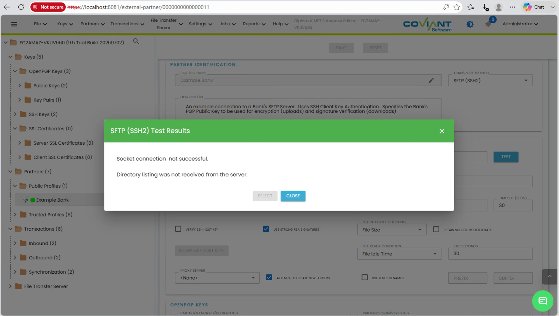Collapse the OpenPGP Keys (3) node

click(15, 71)
